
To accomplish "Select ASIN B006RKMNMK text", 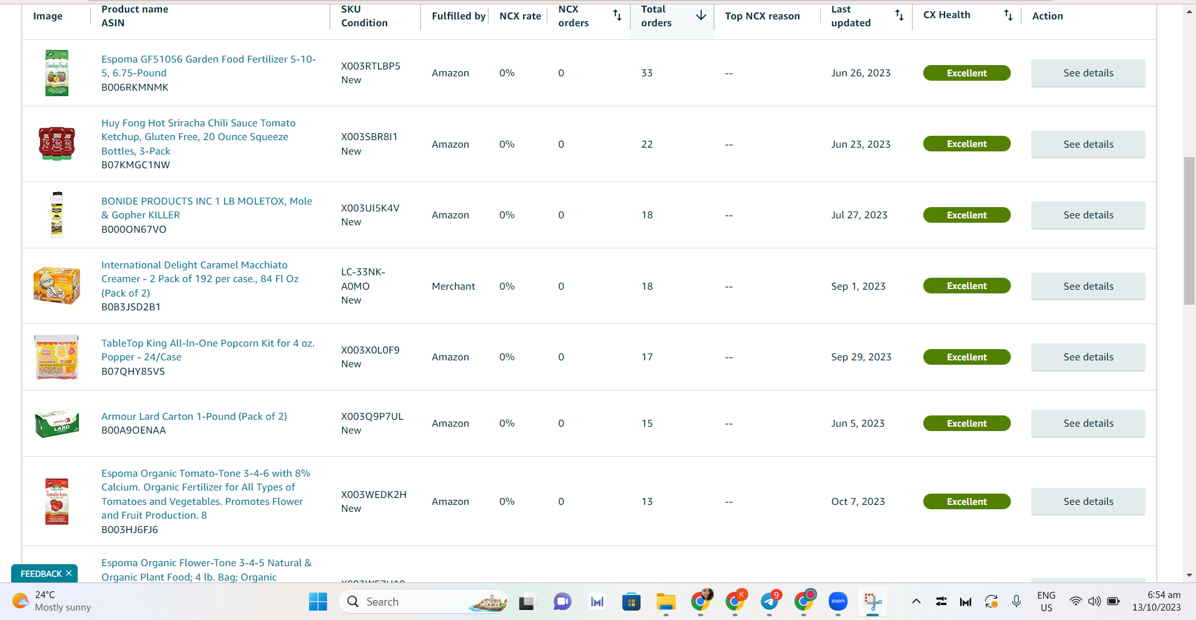I will pyautogui.click(x=135, y=88).
